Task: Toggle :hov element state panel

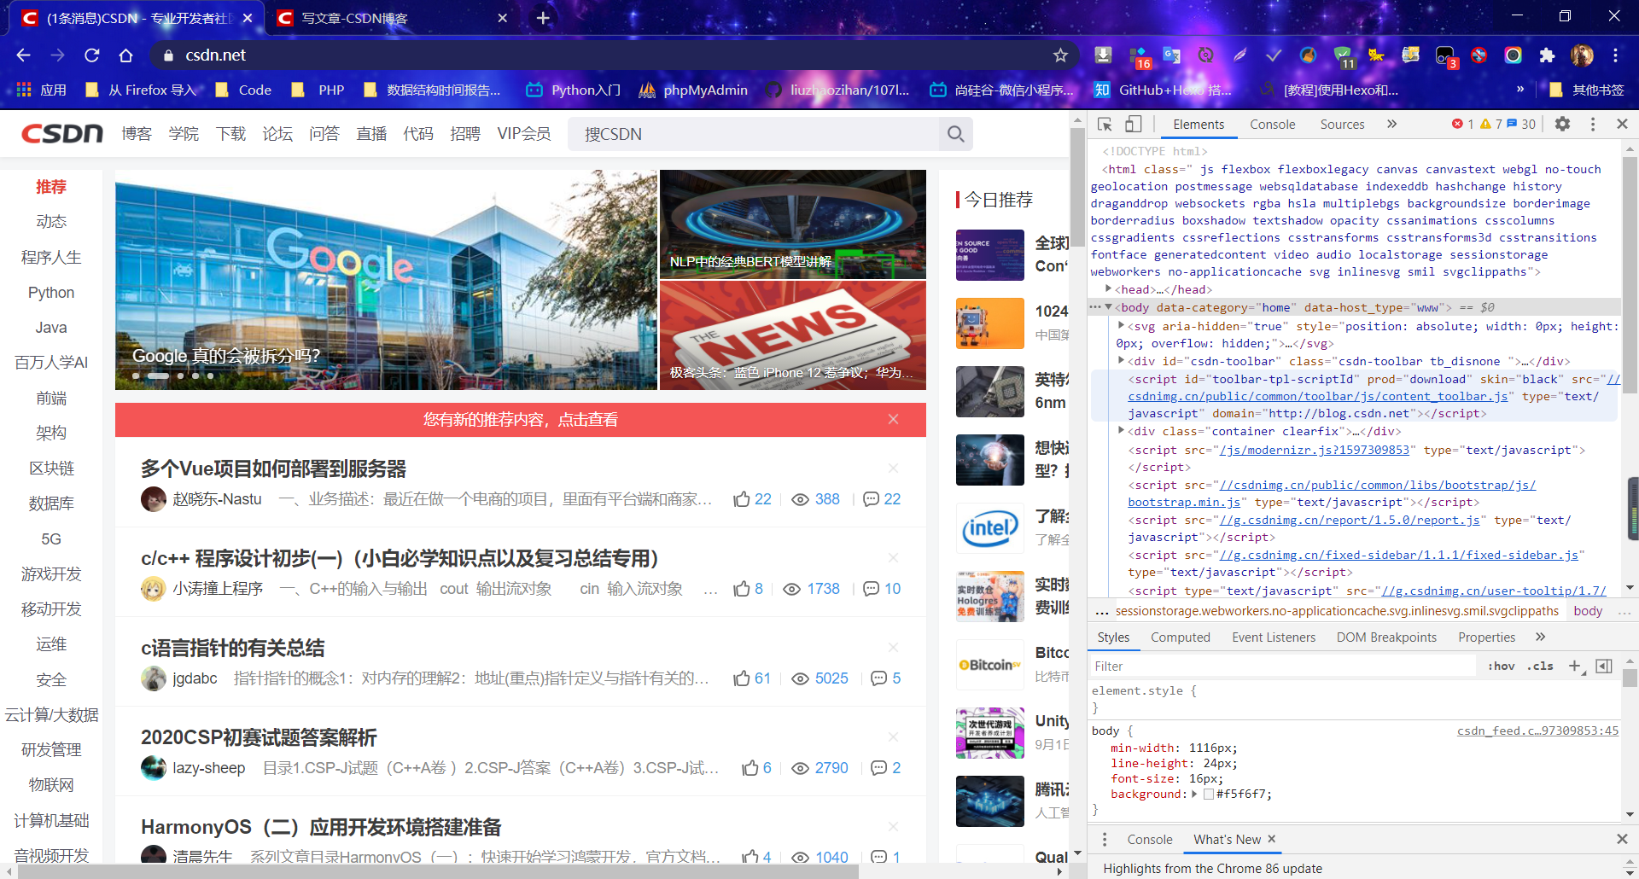Action: 1501,666
